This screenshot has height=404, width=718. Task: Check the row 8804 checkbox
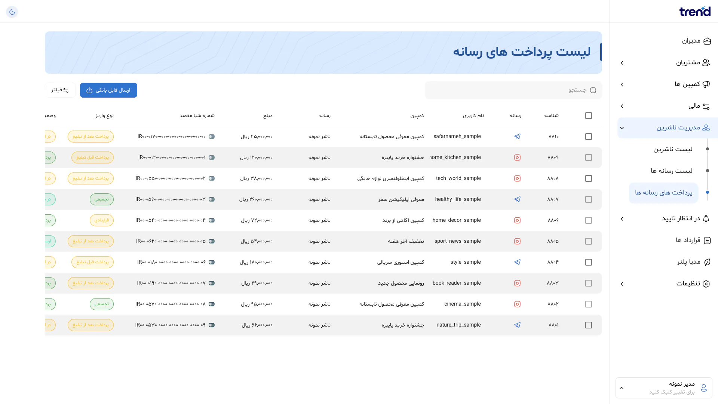coord(589,262)
